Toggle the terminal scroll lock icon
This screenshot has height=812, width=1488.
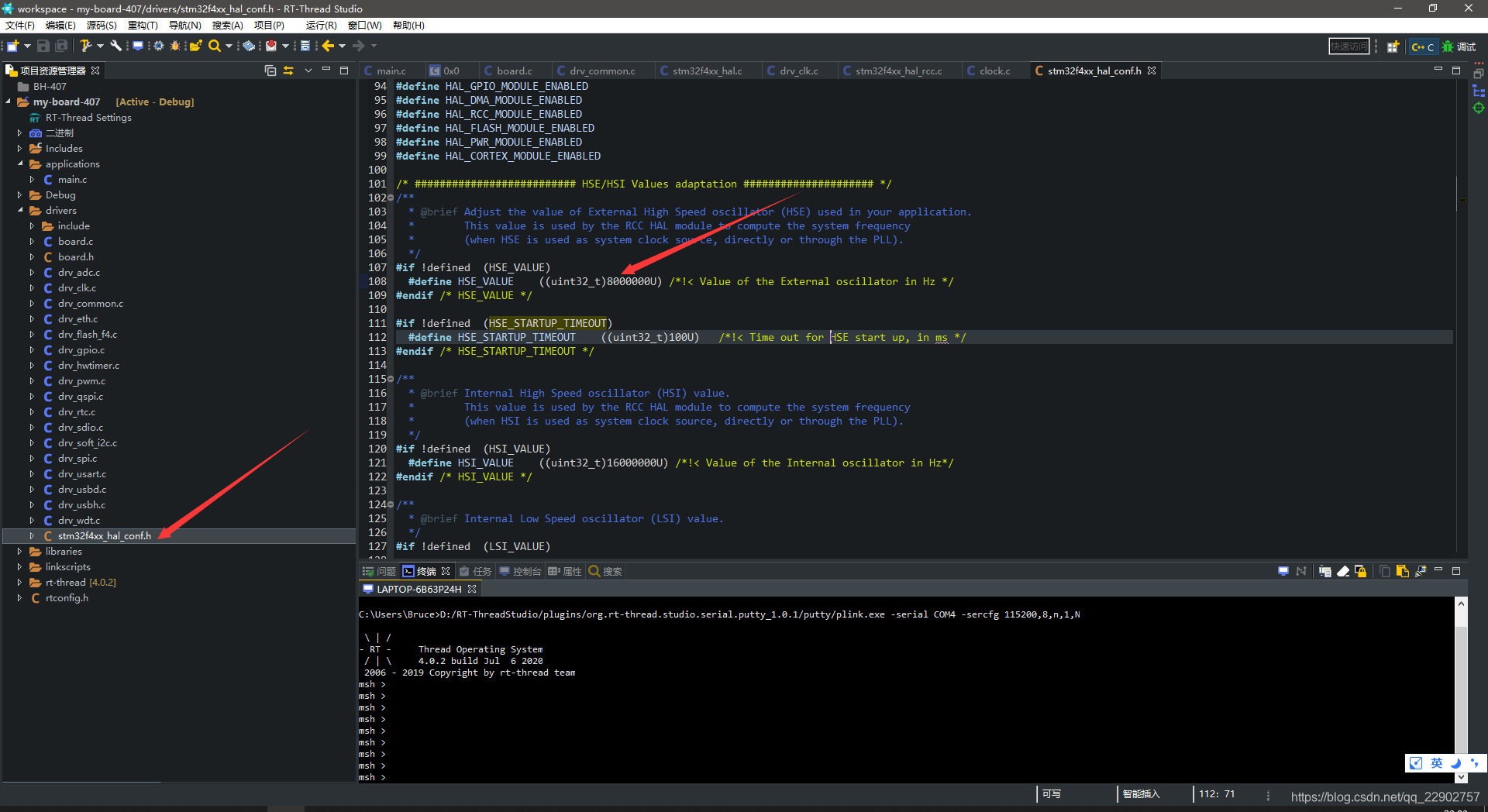pos(1360,571)
